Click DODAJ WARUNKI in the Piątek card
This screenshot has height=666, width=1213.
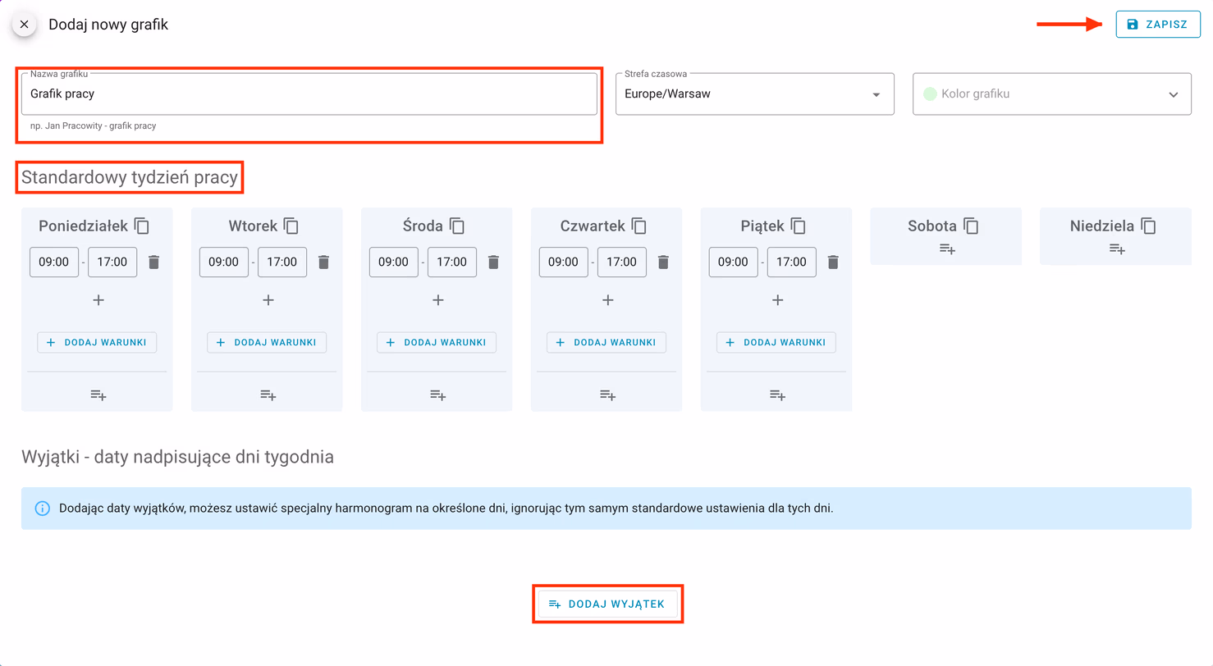tap(776, 343)
